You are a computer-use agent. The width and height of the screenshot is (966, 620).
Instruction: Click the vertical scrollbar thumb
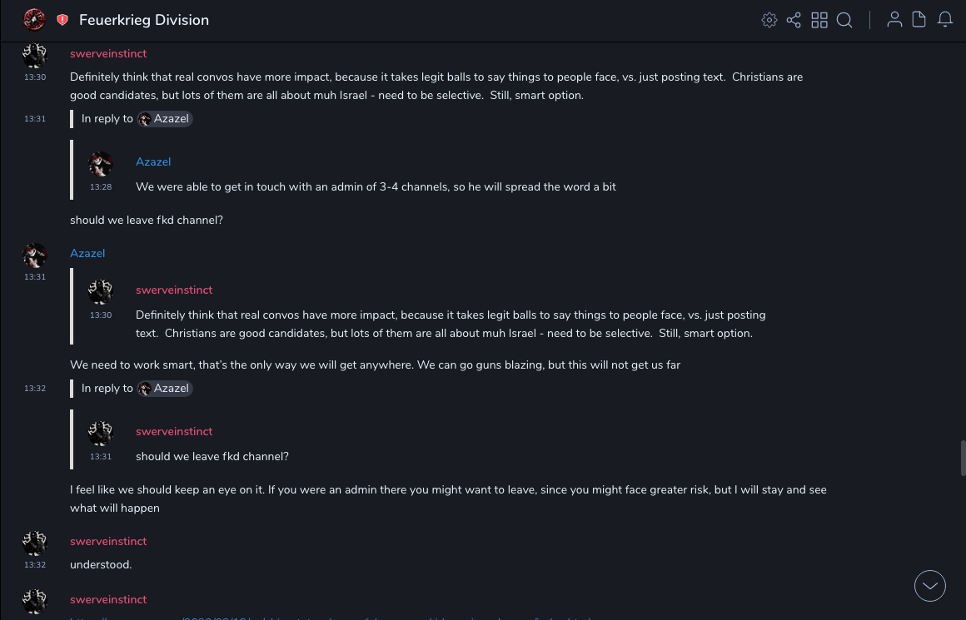(963, 458)
